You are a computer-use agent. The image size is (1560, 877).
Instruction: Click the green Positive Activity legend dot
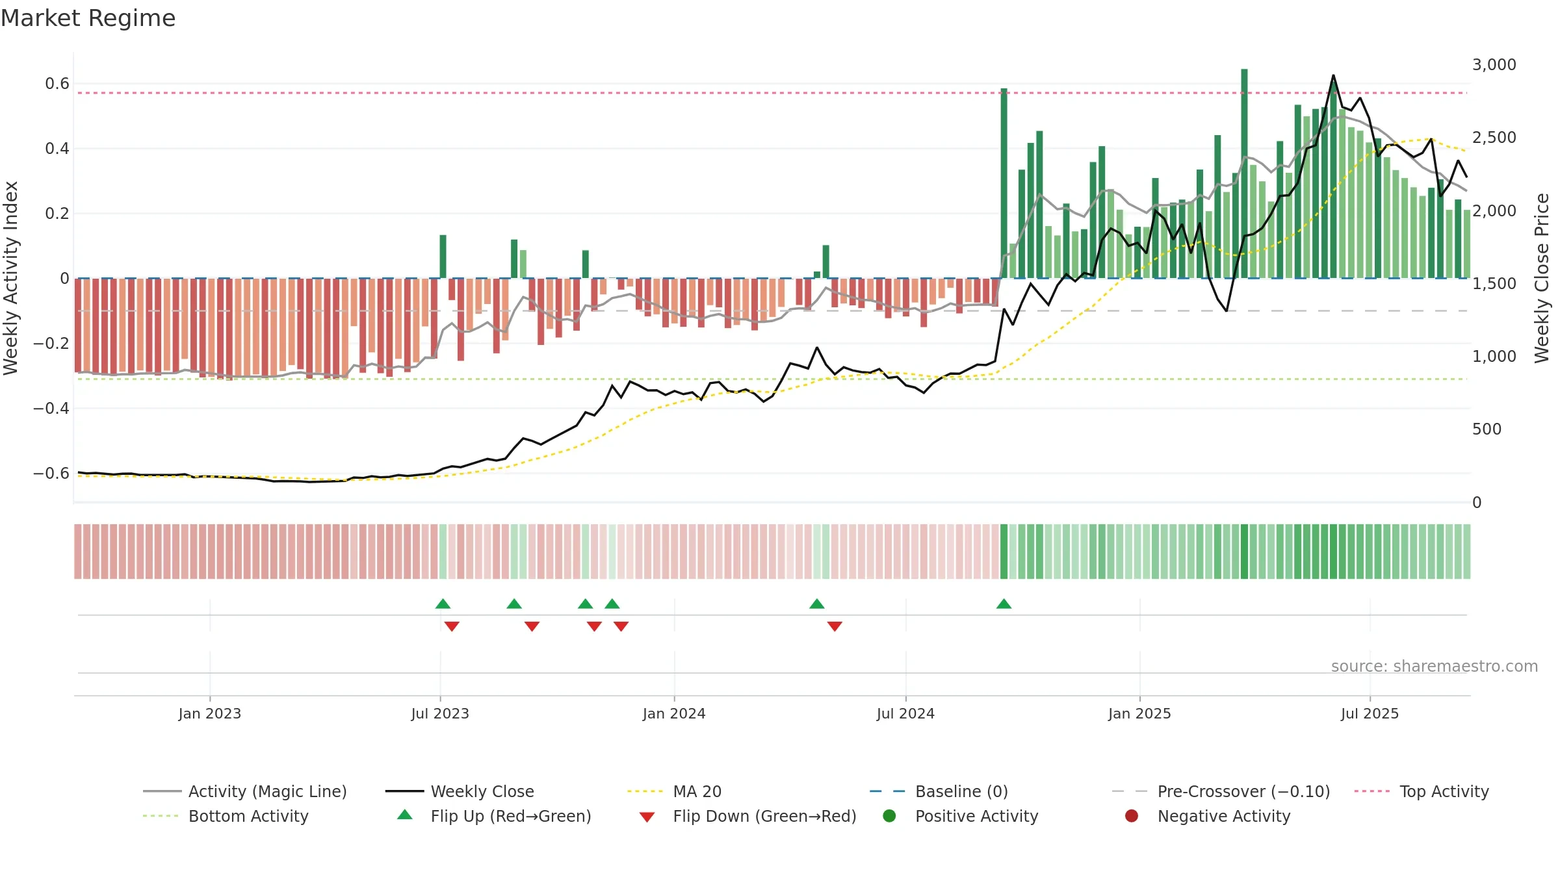[889, 816]
